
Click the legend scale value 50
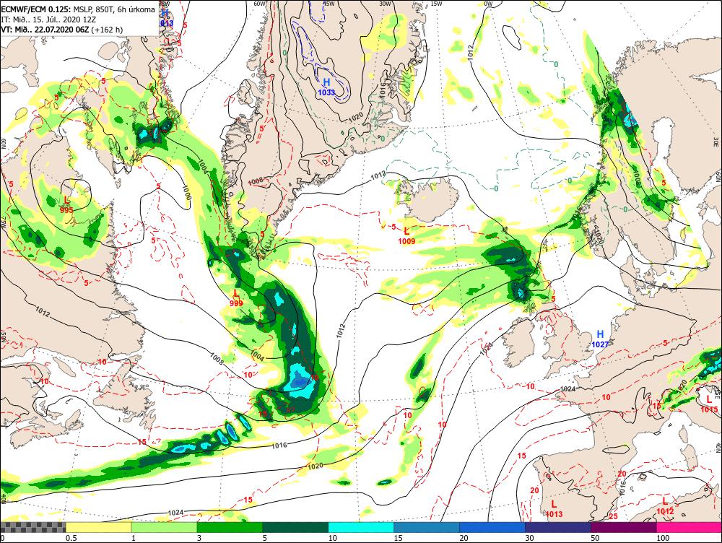pyautogui.click(x=596, y=538)
